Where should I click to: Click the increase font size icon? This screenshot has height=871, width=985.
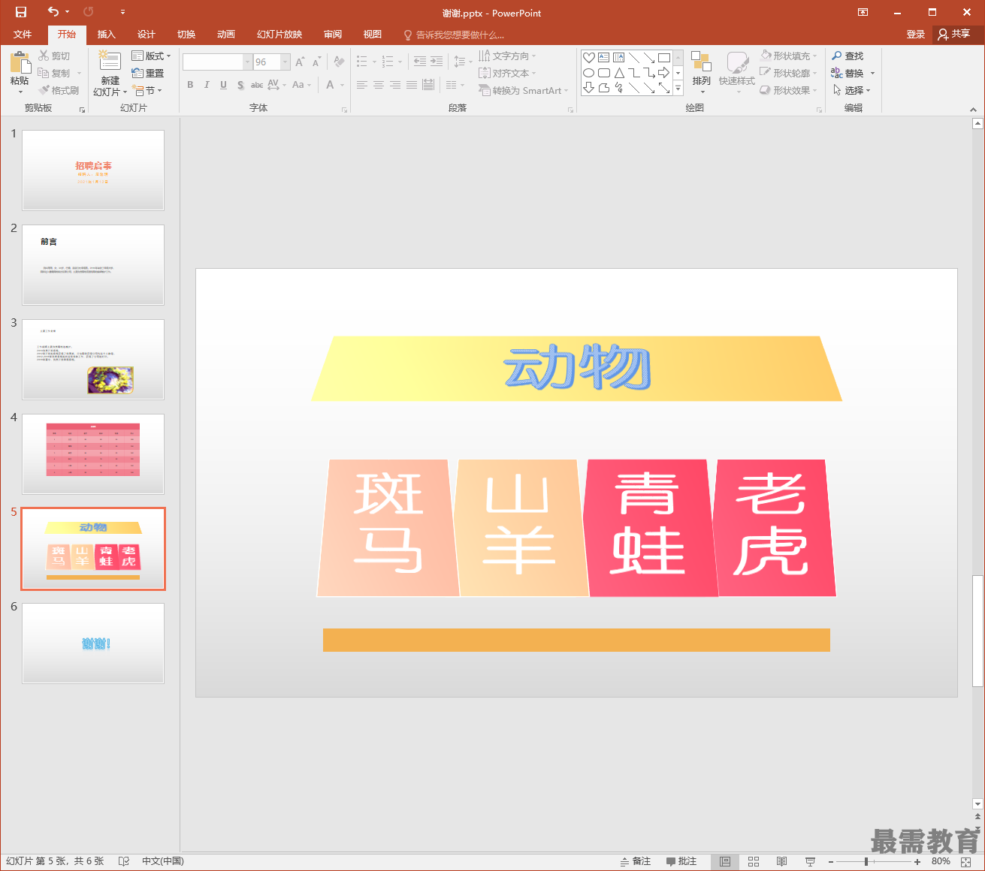point(300,62)
